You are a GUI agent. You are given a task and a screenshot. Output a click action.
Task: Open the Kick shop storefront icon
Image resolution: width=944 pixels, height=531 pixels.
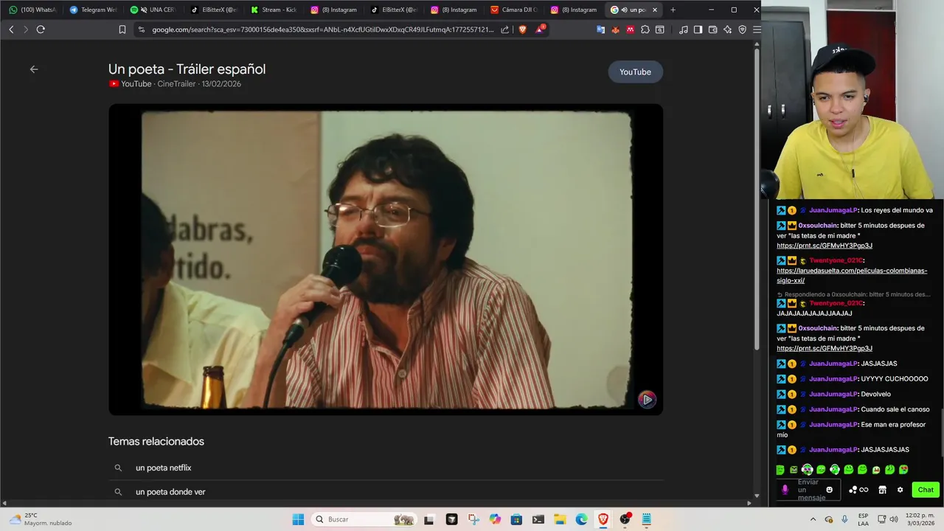click(x=882, y=490)
